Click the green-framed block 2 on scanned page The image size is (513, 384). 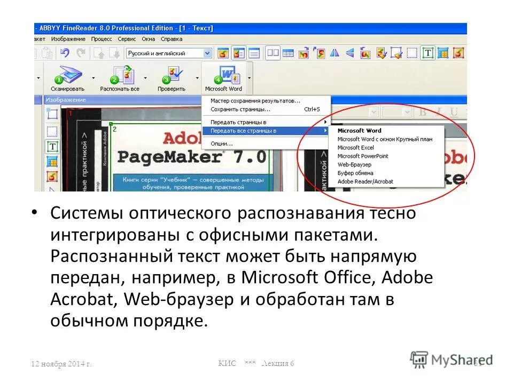[x=191, y=157]
